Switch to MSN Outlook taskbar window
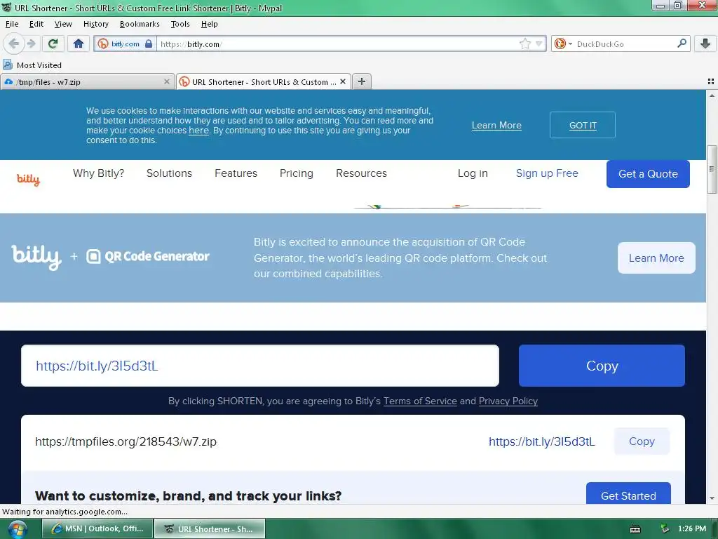This screenshot has height=539, width=718. [97, 528]
